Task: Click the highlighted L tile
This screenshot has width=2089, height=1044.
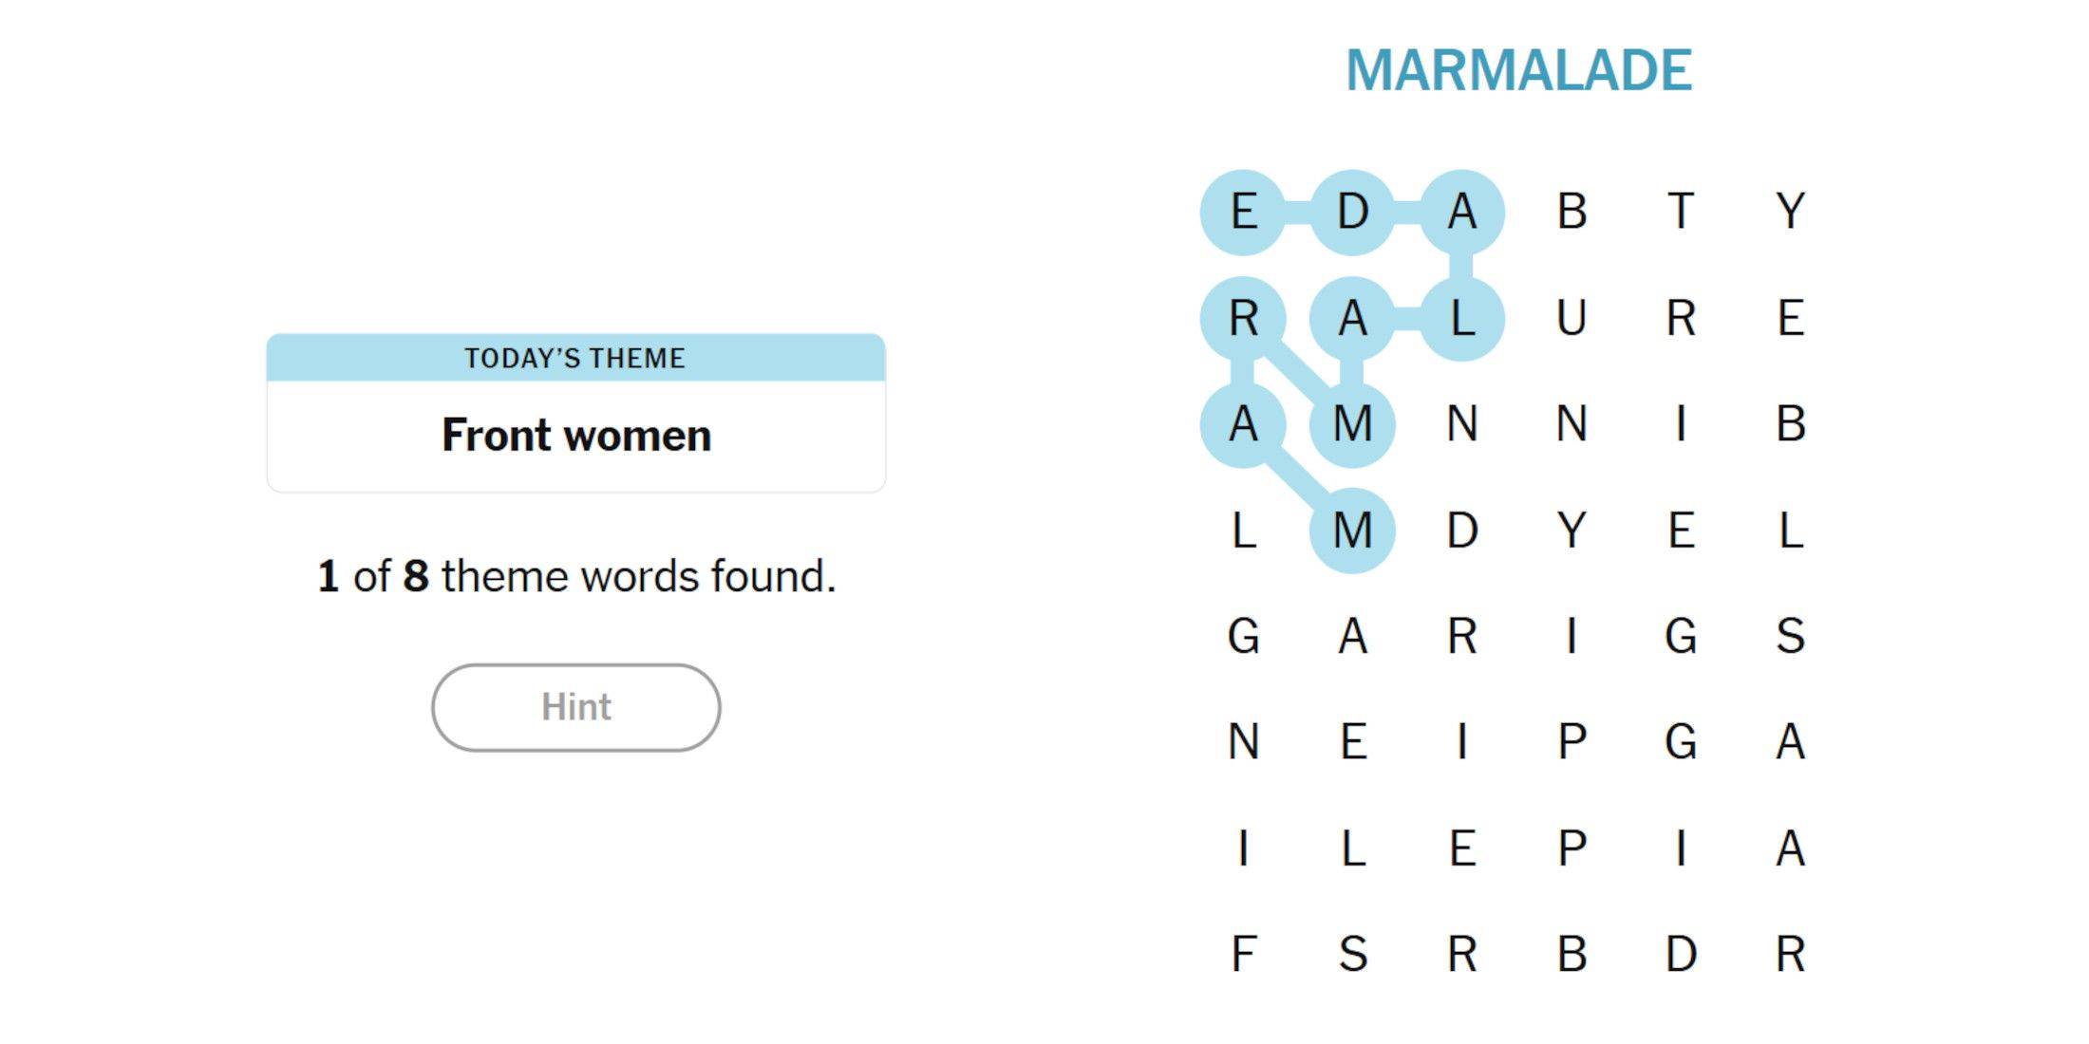Action: click(1462, 318)
